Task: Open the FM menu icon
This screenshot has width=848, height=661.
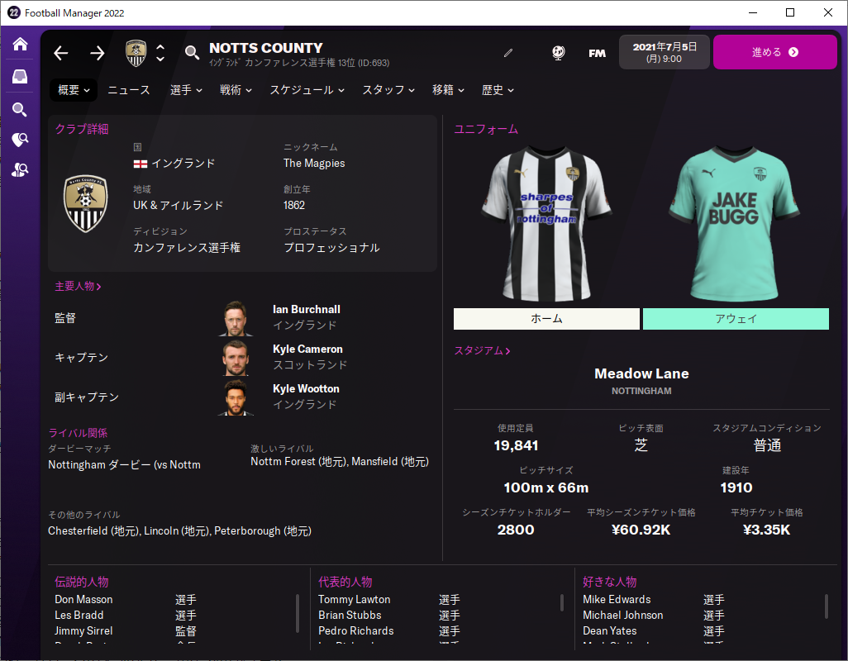Action: tap(597, 53)
